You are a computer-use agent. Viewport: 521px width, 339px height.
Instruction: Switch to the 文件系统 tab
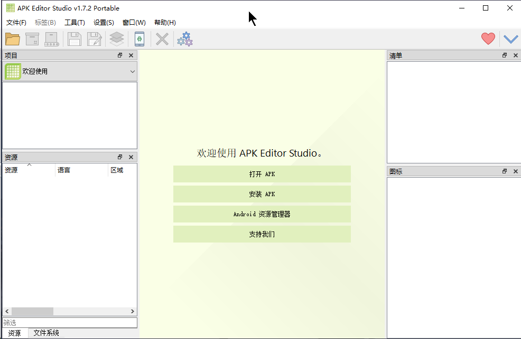(46, 333)
